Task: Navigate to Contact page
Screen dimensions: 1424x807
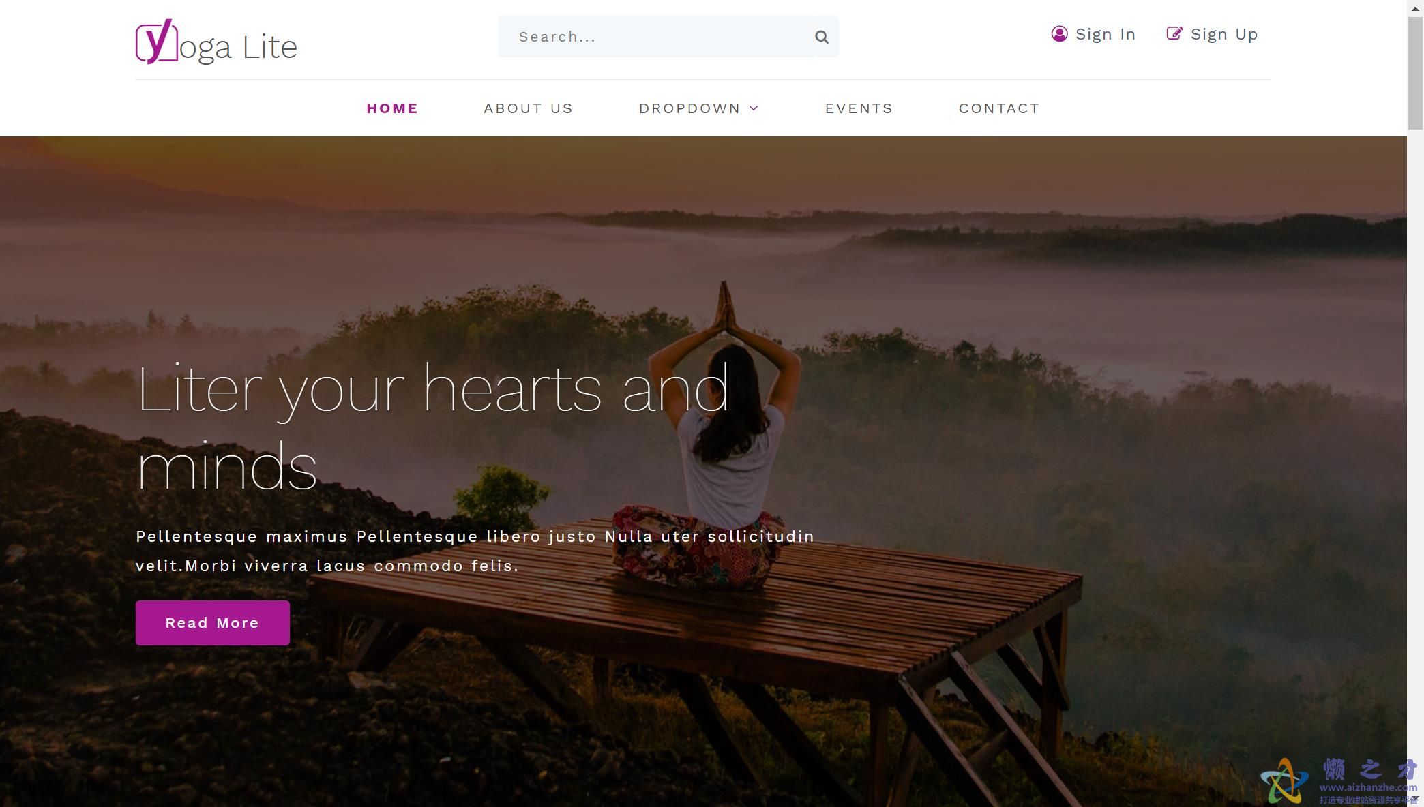Action: (999, 108)
